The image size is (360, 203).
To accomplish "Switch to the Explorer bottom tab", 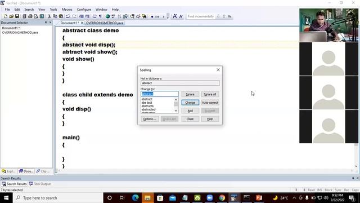I will (9, 171).
